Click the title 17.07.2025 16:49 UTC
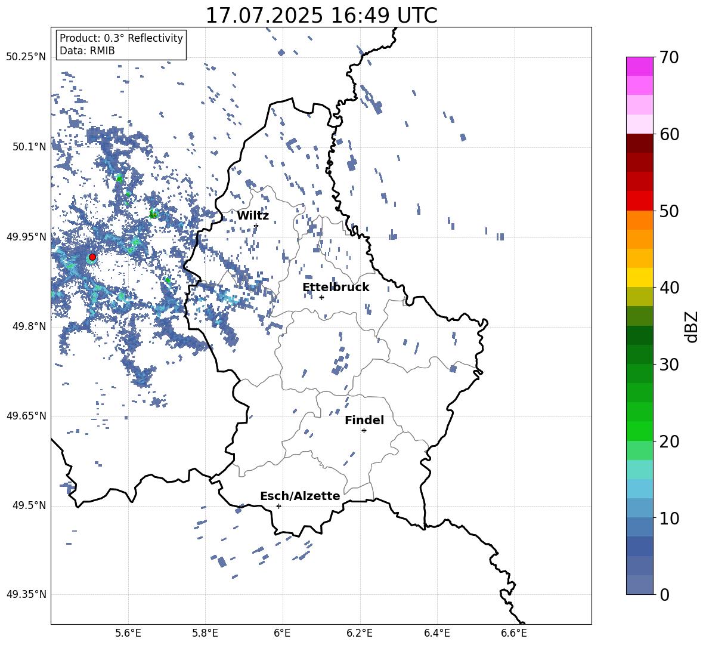Image resolution: width=706 pixels, height=645 pixels. [x=321, y=16]
